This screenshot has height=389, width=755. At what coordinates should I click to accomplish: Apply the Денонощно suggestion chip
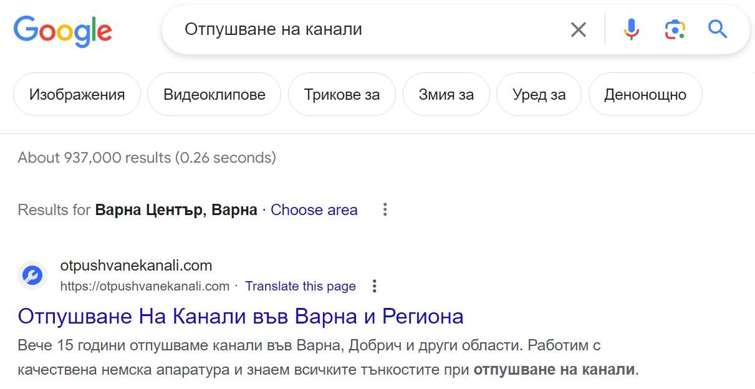(x=645, y=95)
